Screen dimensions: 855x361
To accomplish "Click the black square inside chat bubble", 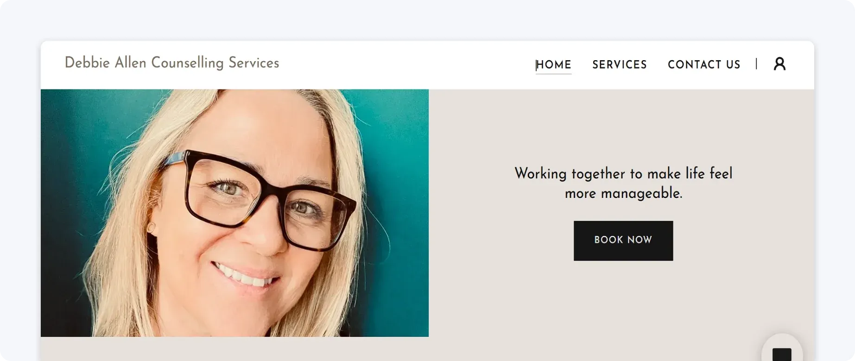I will pyautogui.click(x=782, y=355).
